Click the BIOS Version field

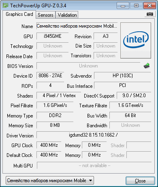point(88,66)
